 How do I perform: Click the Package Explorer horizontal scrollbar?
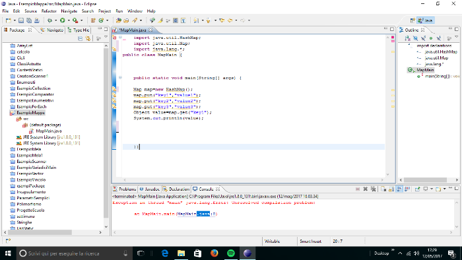pyautogui.click(x=40, y=232)
